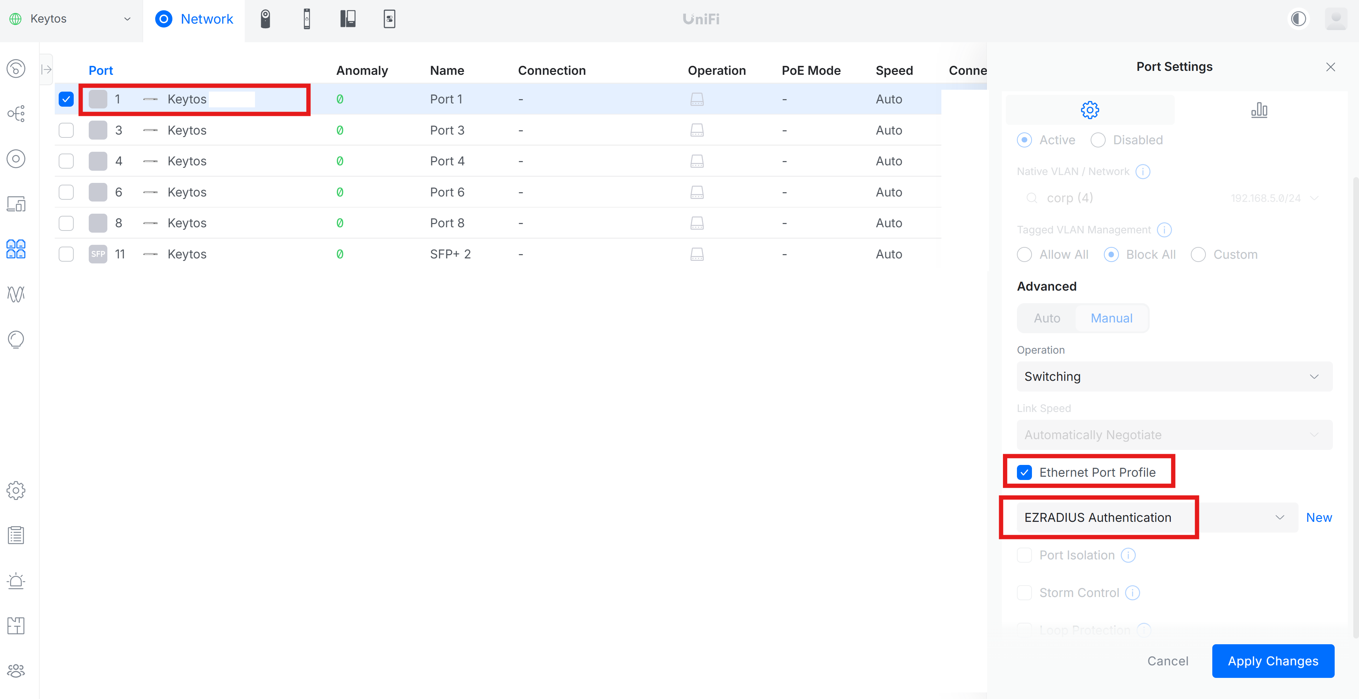Click the Storm Control info icon
This screenshot has height=699, width=1359.
pos(1132,592)
